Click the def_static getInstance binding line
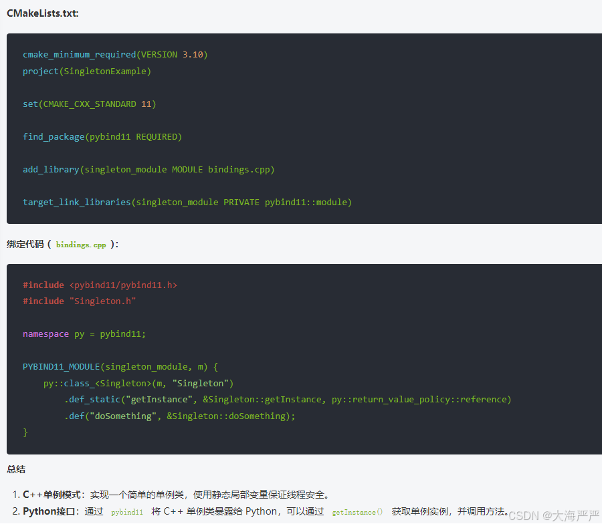602x526 pixels. (x=288, y=399)
